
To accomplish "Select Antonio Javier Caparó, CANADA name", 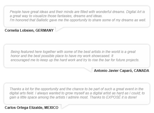I will click(x=121, y=71).
